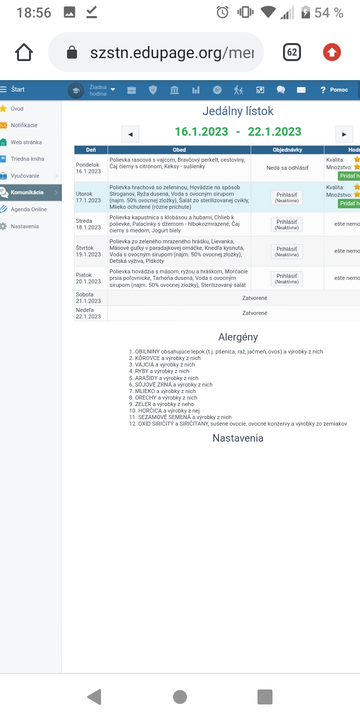
Task: Open the bank building icon in toolbar
Action: (174, 90)
